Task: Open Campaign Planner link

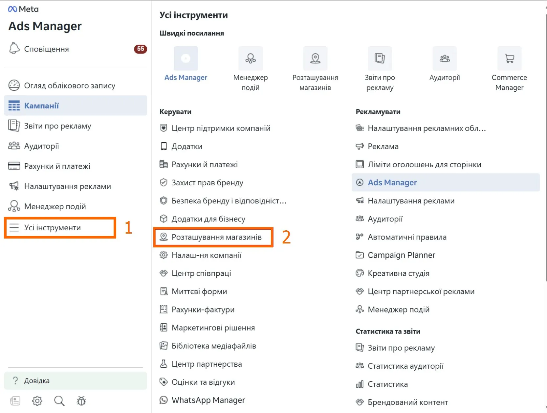Action: [x=401, y=255]
